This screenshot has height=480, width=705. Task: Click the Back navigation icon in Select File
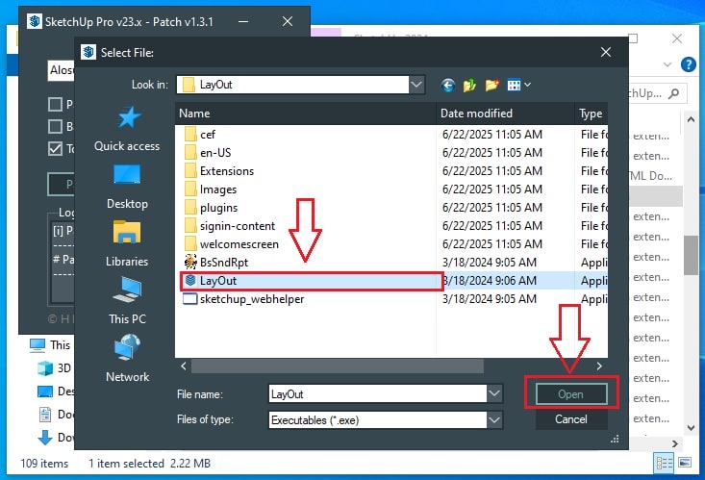(448, 85)
